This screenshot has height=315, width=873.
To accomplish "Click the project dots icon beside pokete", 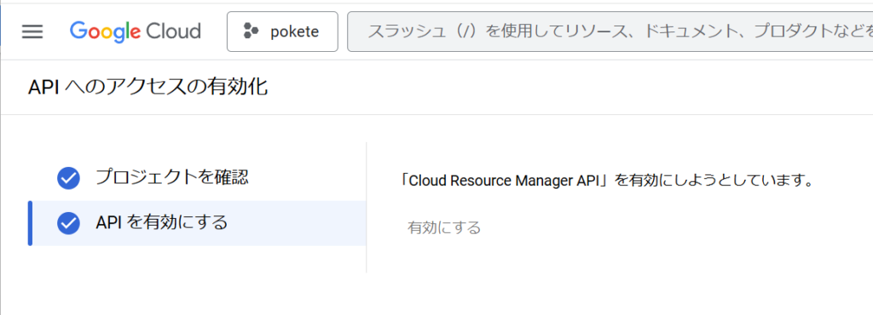I will click(251, 31).
